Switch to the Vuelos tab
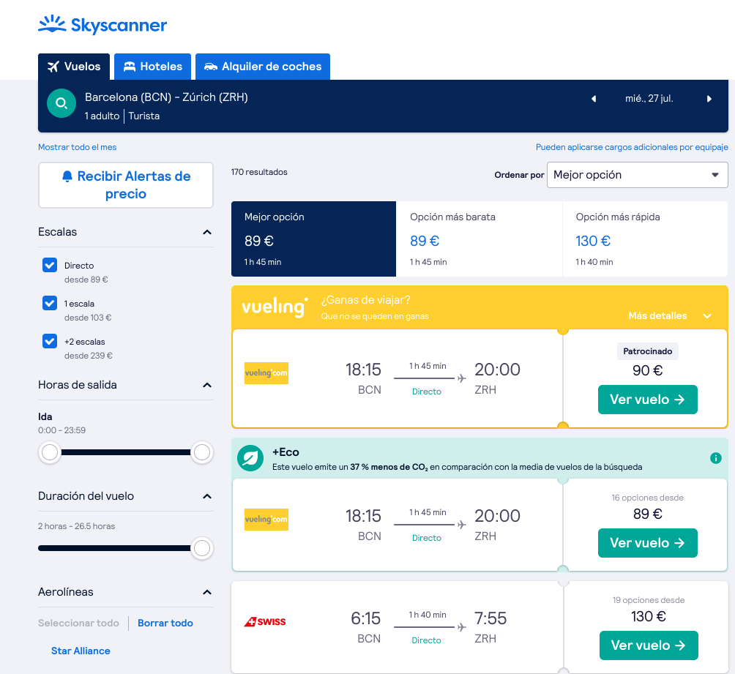The height and width of the screenshot is (674, 735). [74, 67]
